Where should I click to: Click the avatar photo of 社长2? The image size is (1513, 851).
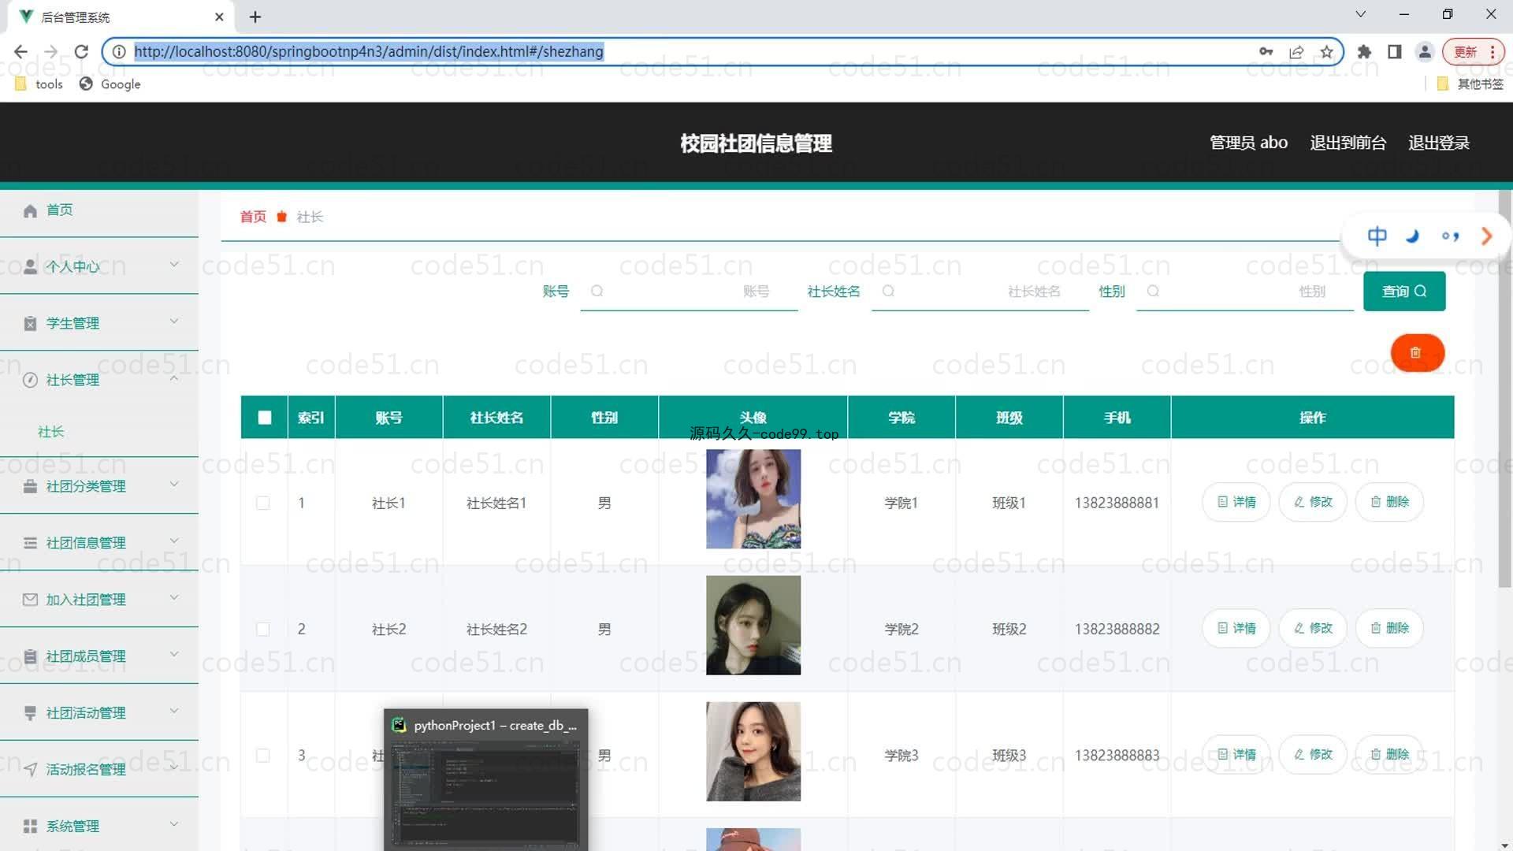coord(753,625)
